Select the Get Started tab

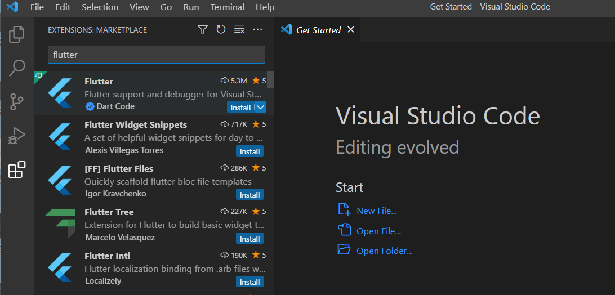(x=318, y=30)
